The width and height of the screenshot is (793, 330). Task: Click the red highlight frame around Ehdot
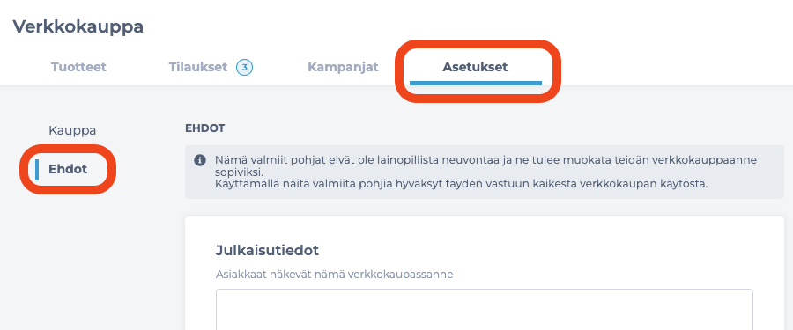coord(68,169)
